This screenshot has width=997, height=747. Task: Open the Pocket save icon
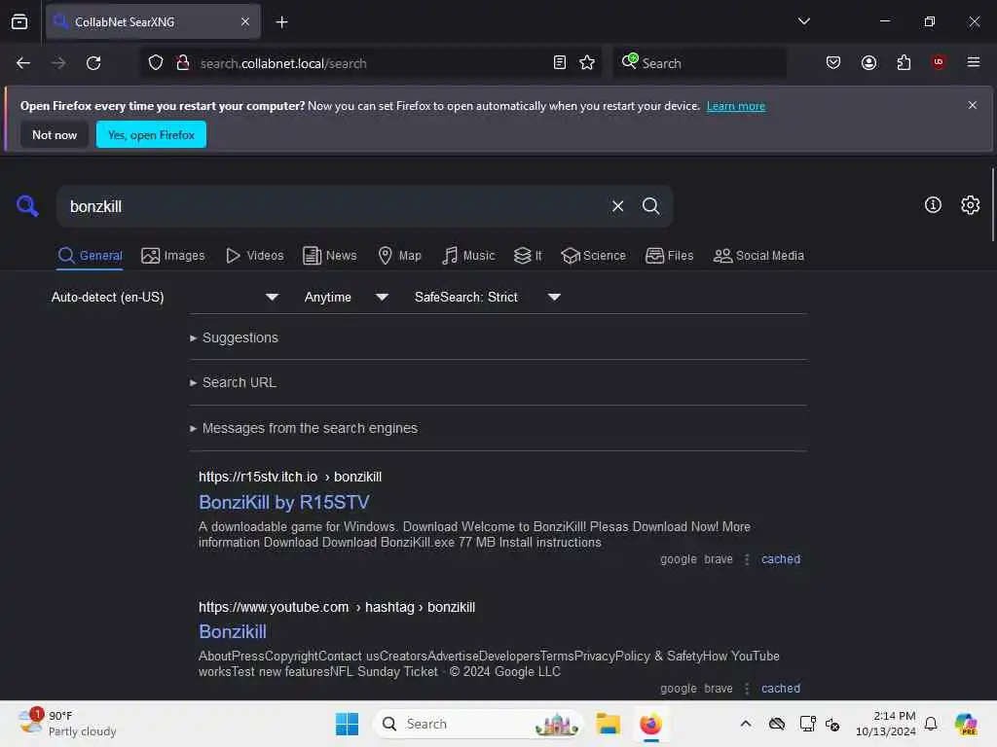[833, 62]
